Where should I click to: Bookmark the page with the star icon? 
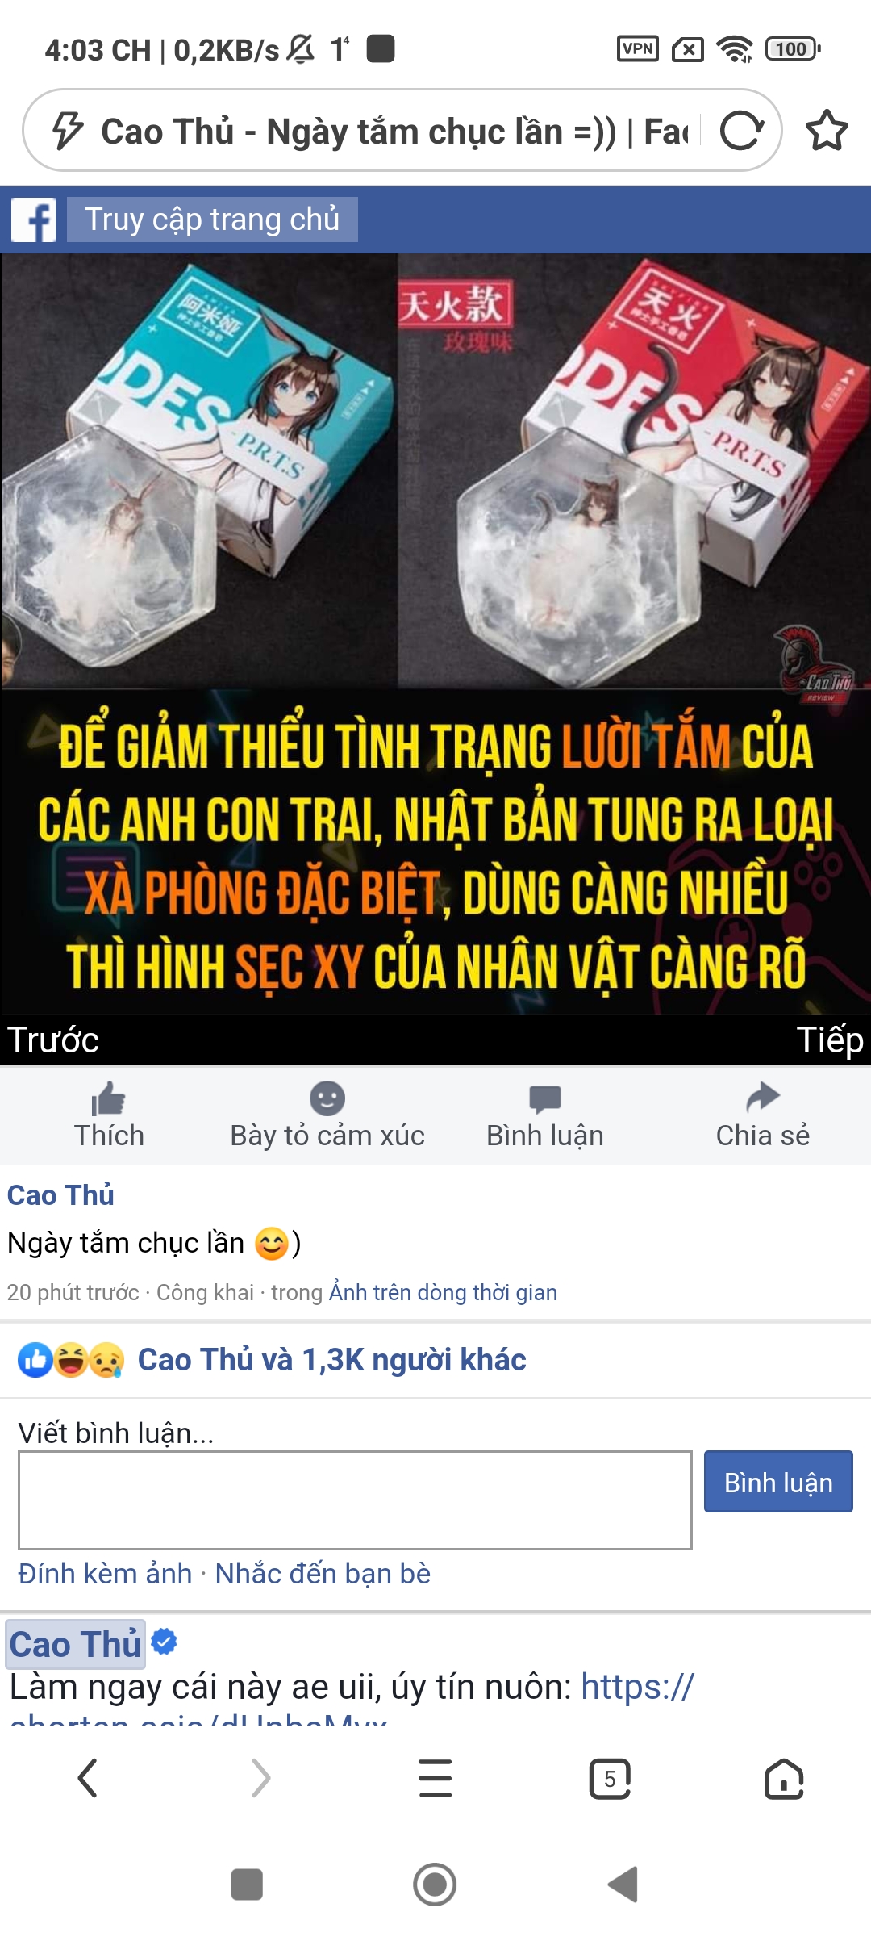point(827,131)
